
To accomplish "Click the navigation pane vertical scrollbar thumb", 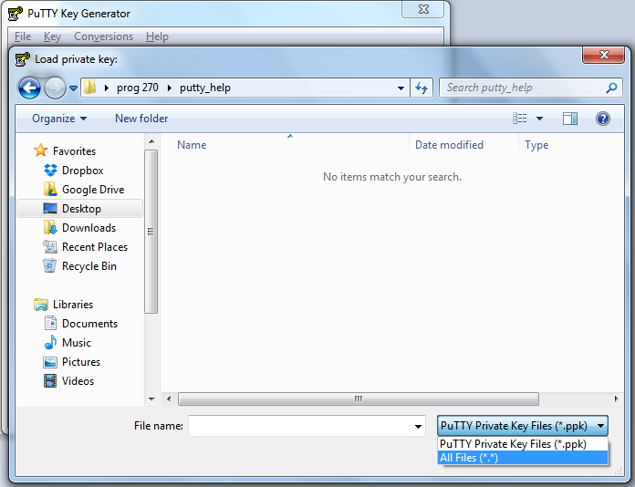I will click(151, 232).
